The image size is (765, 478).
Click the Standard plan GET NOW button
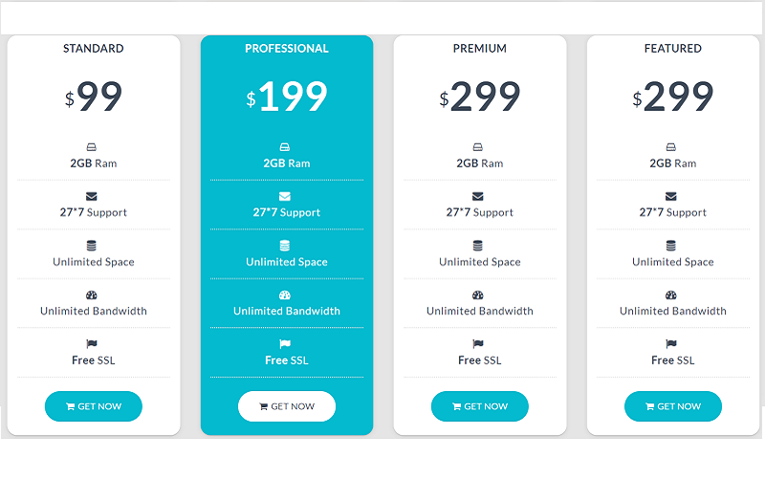tap(93, 406)
